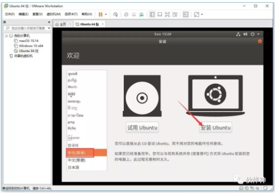Send Ctrl+Alt+Del to the VM via toolbar icon
This screenshot has height=193, width=275.
[115, 14]
